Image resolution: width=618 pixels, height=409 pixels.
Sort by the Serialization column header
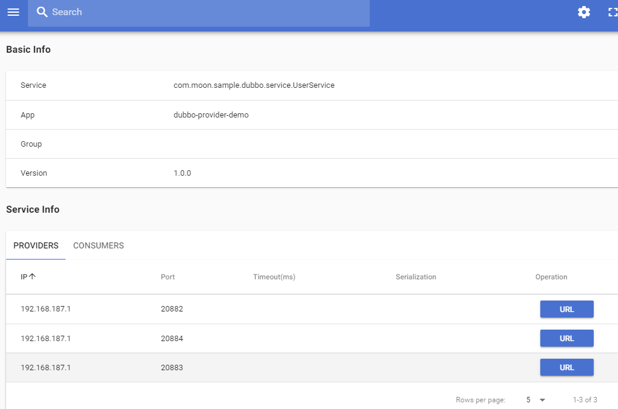tap(416, 277)
